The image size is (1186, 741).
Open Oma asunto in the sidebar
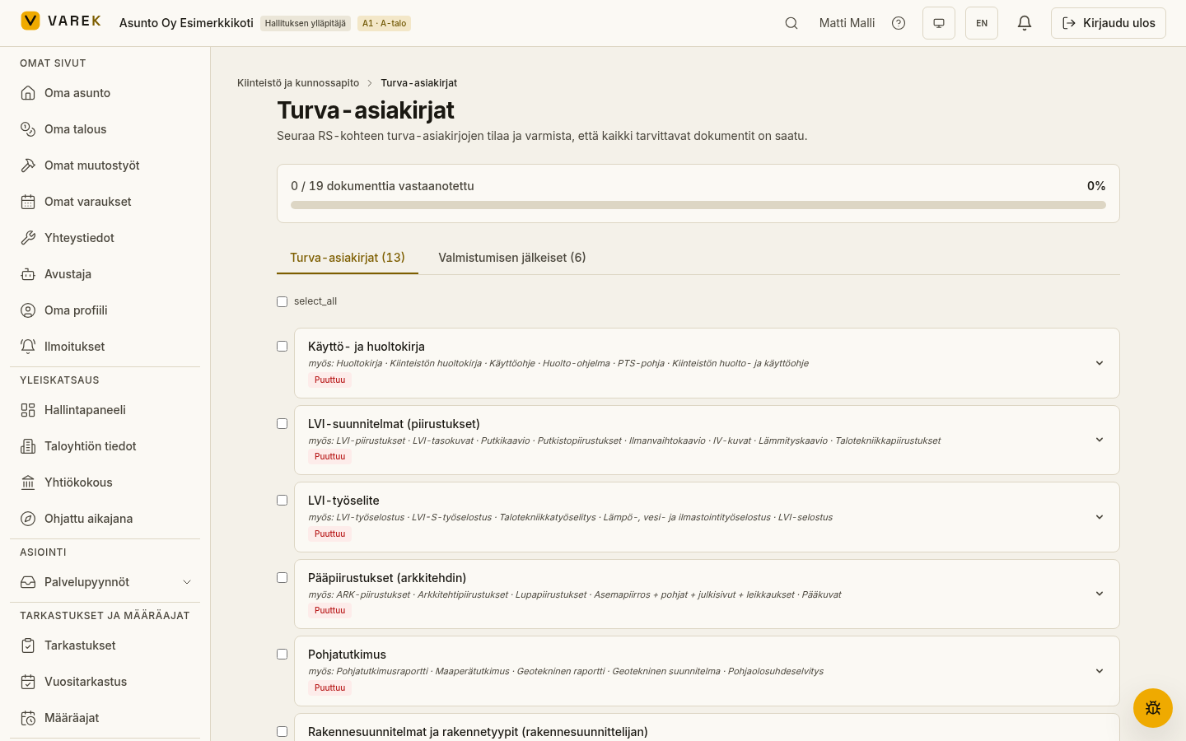tap(105, 93)
